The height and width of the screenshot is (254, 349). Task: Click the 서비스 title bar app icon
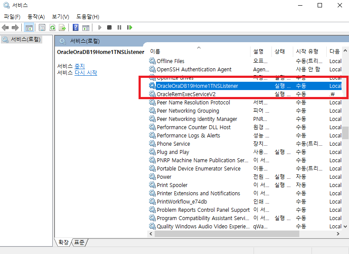click(7, 5)
